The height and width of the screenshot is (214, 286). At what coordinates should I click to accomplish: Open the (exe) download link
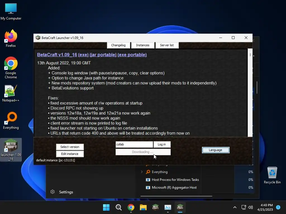(x=83, y=55)
